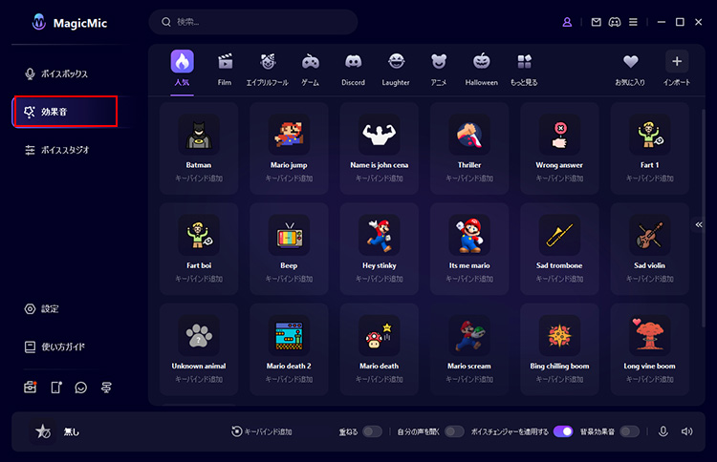Play the Mario death mushroom sound
This screenshot has width=717, height=462.
click(x=380, y=336)
